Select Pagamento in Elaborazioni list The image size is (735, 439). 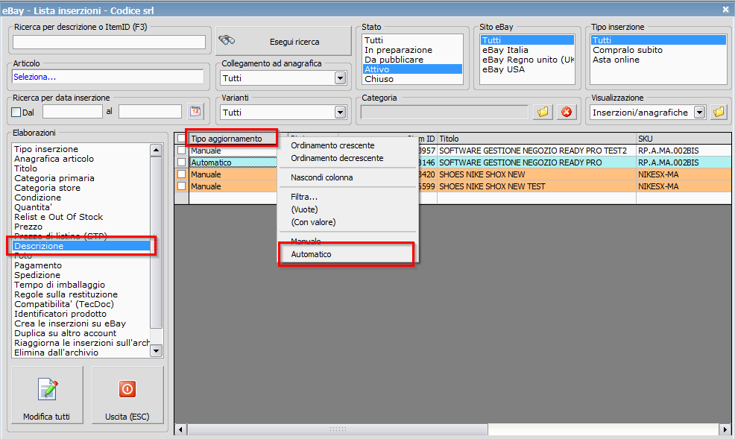pos(81,265)
